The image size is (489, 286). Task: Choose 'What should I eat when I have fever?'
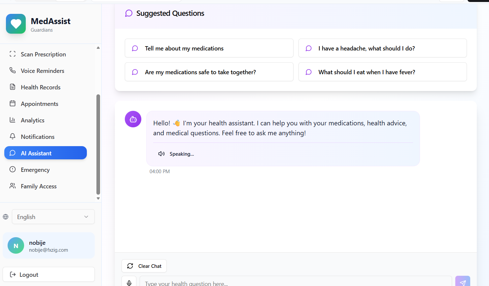pos(382,72)
